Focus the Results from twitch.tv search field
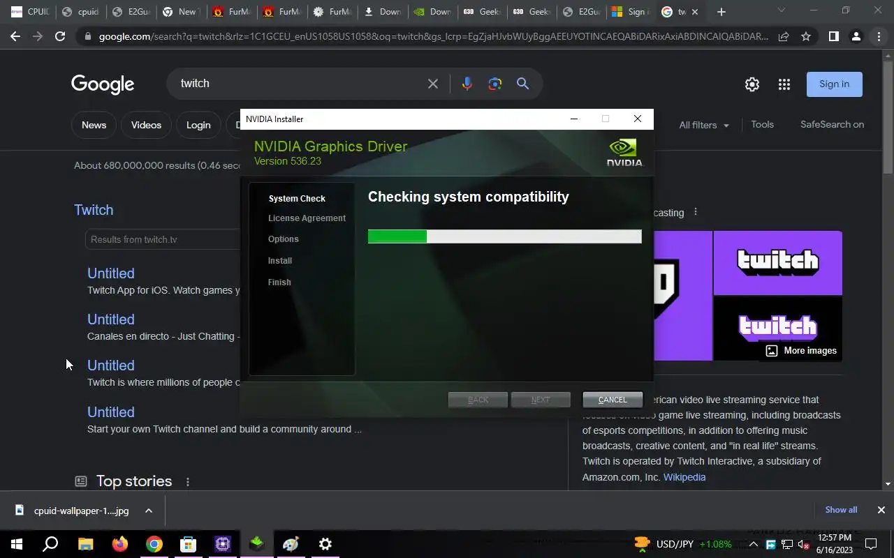This screenshot has height=558, width=894. tap(163, 239)
